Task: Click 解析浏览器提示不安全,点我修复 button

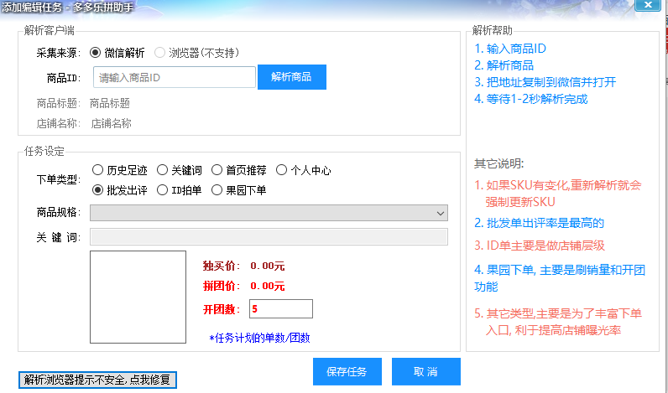Action: point(97,380)
